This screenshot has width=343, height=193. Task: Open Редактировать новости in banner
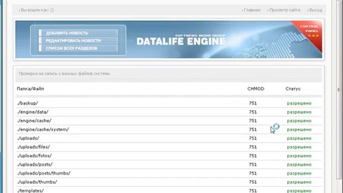[78, 41]
